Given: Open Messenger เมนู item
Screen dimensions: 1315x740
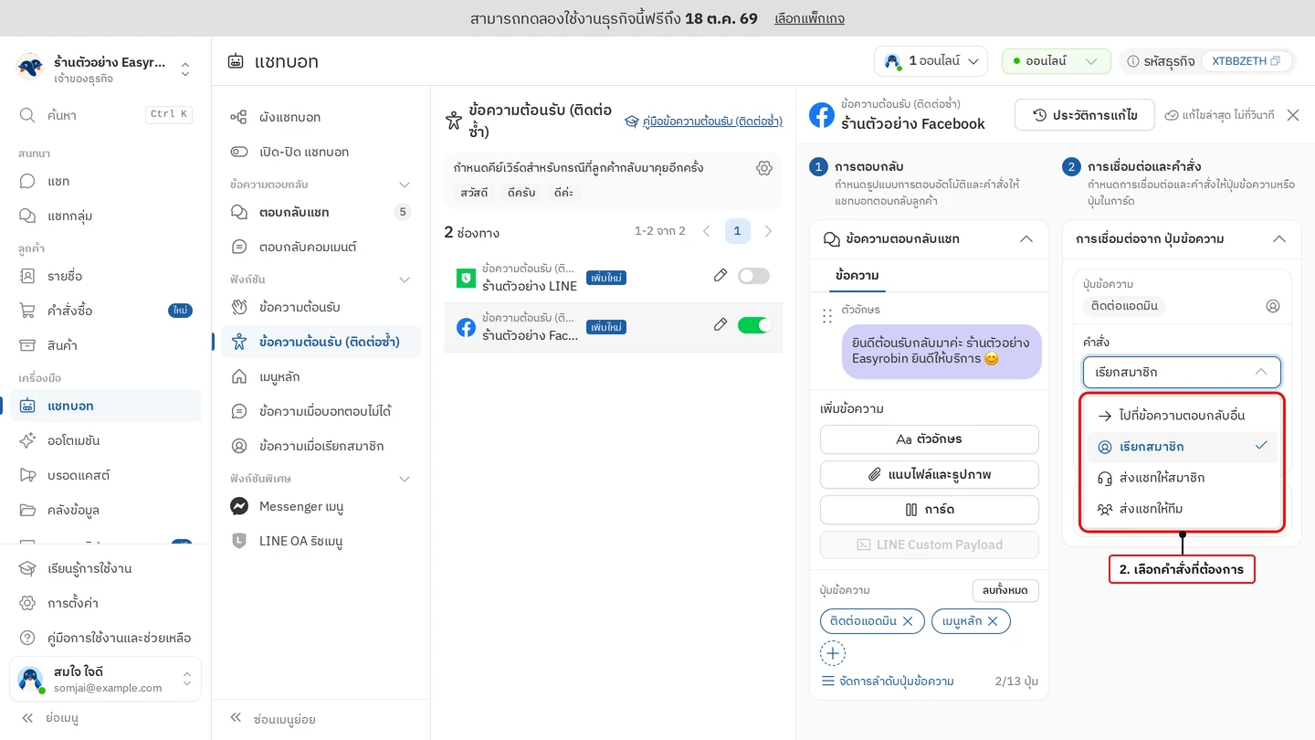Looking at the screenshot, I should [321, 506].
